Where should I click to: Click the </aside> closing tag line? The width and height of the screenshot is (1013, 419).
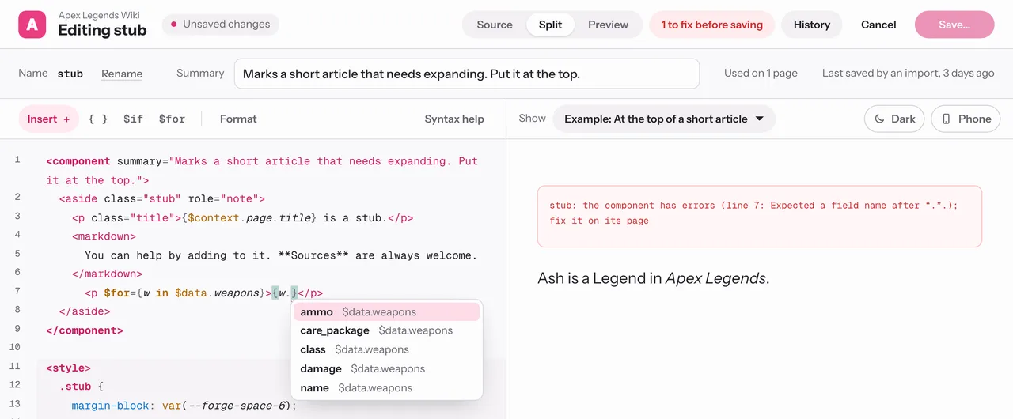[x=85, y=311]
